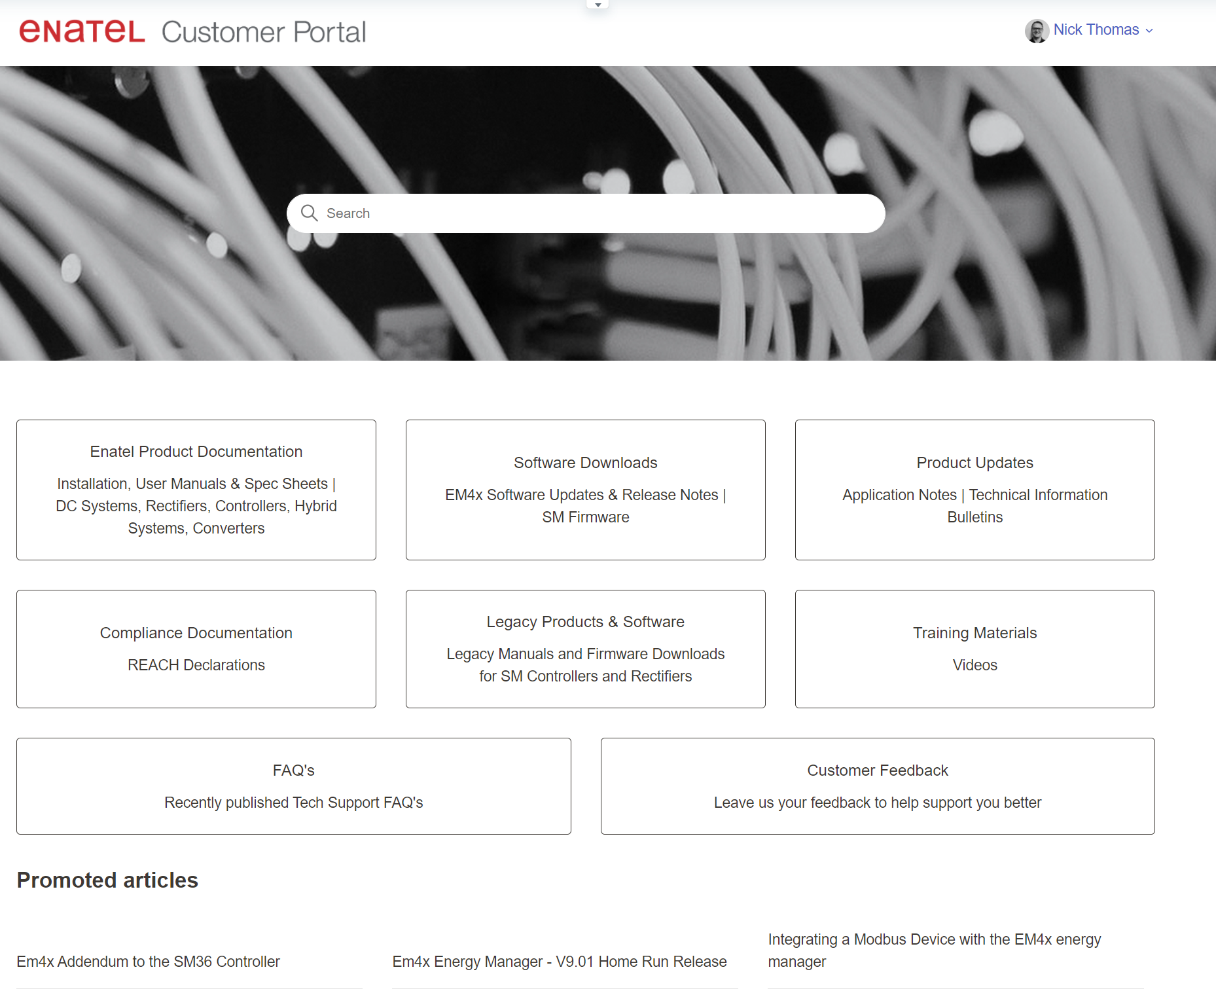Expand the Nick Thomas user menu chevron
This screenshot has height=995, width=1216.
click(x=1149, y=31)
